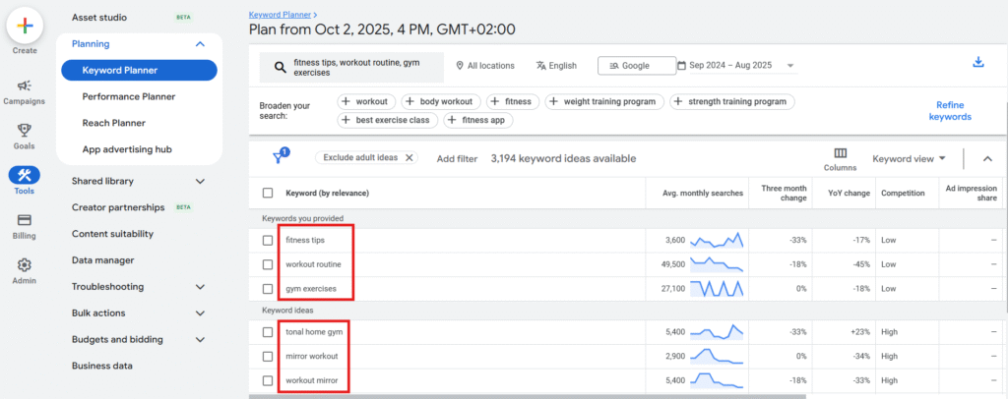The height and width of the screenshot is (399, 1008).
Task: Click the 'fitness tips' search trend sparkline
Action: pyautogui.click(x=717, y=240)
